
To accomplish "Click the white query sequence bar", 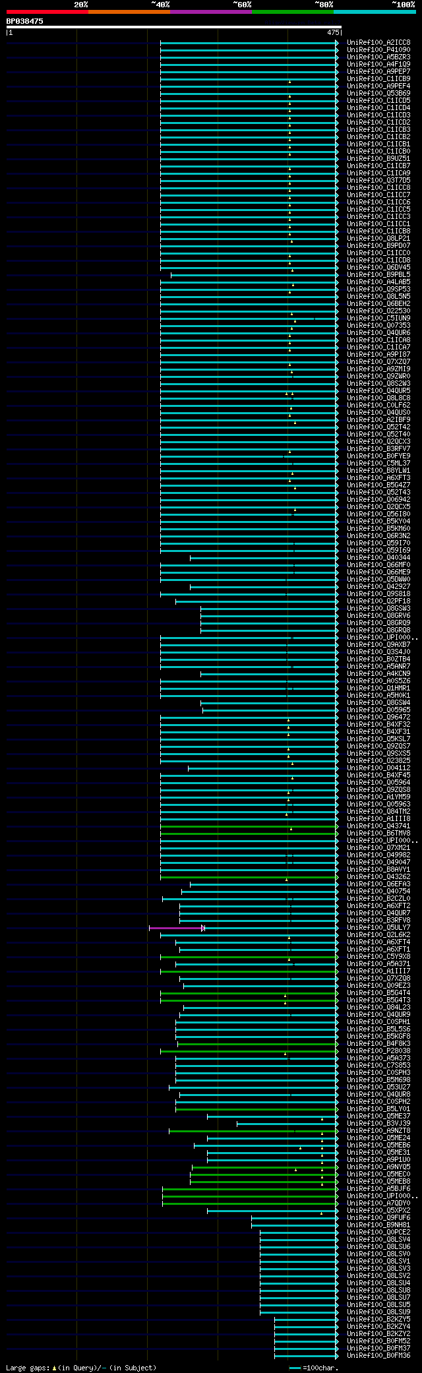I will [x=173, y=27].
